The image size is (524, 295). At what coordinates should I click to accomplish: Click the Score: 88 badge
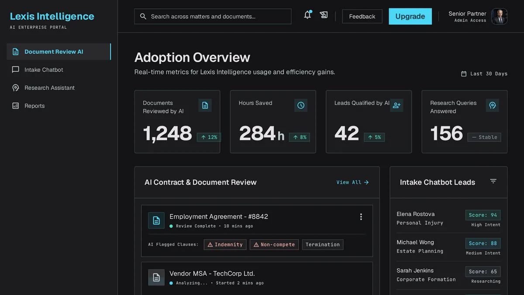(x=483, y=243)
